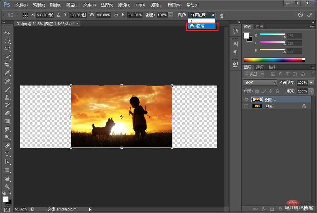Expand the 填充 fill arrow
This screenshot has width=317, height=213.
point(311,91)
